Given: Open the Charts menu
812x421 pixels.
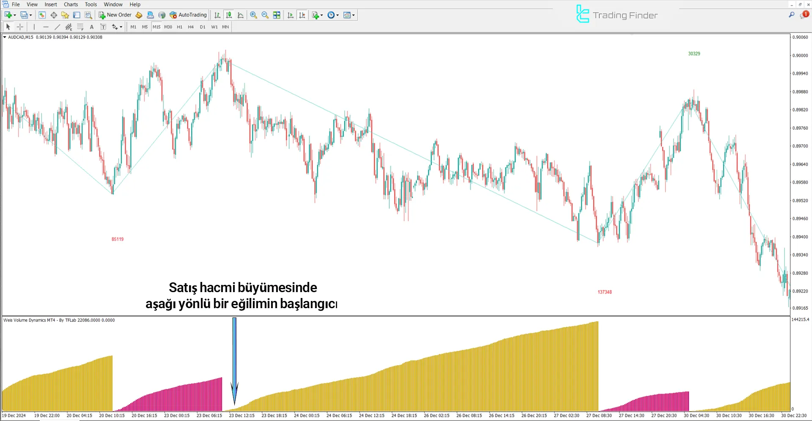Looking at the screenshot, I should (71, 4).
